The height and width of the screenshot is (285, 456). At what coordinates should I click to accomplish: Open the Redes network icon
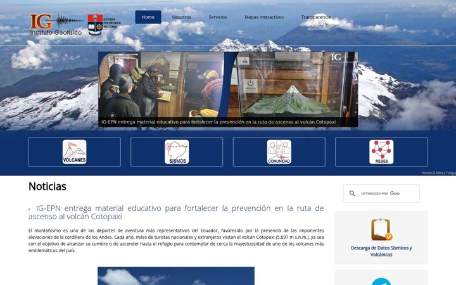tap(381, 152)
